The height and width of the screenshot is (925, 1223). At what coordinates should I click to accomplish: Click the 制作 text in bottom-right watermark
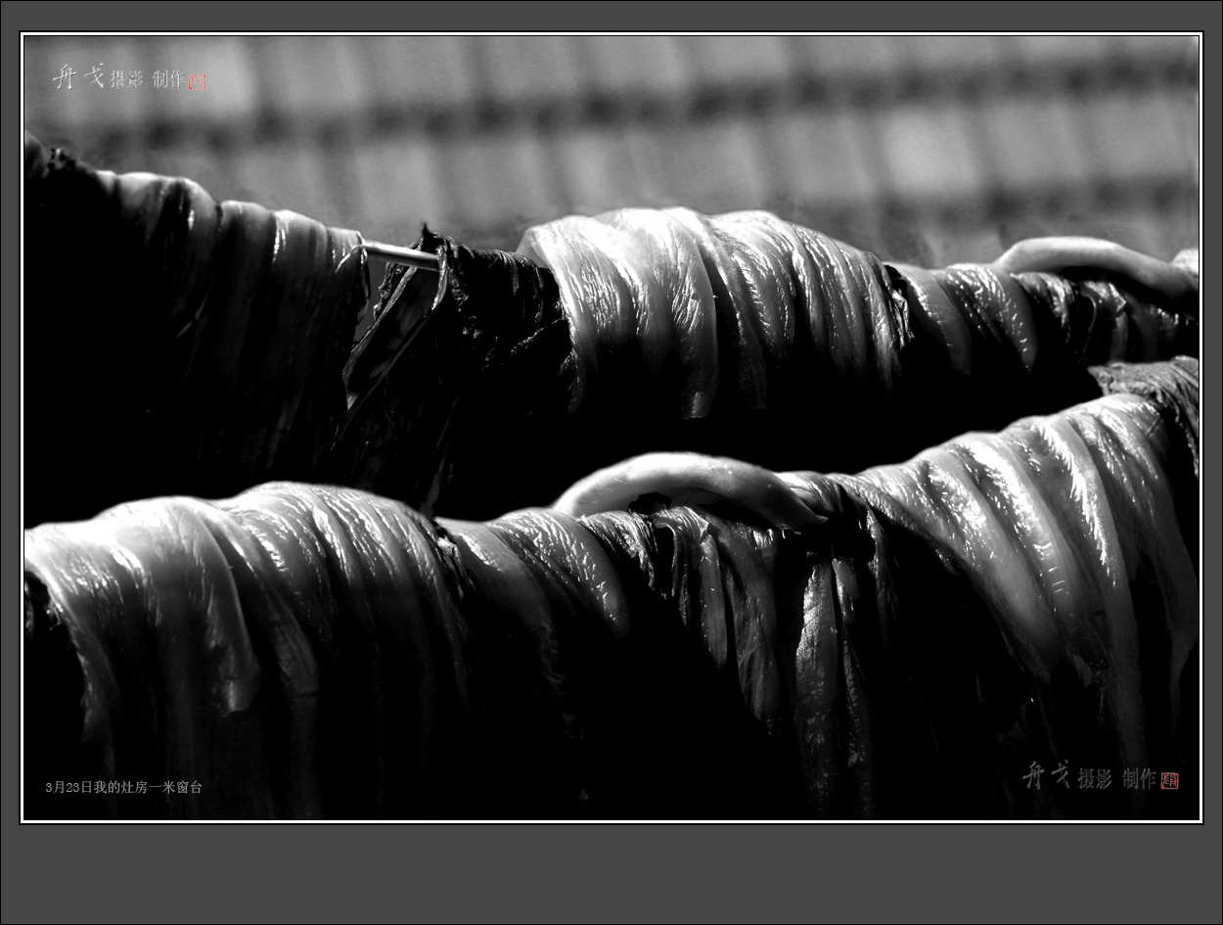coord(1139,779)
